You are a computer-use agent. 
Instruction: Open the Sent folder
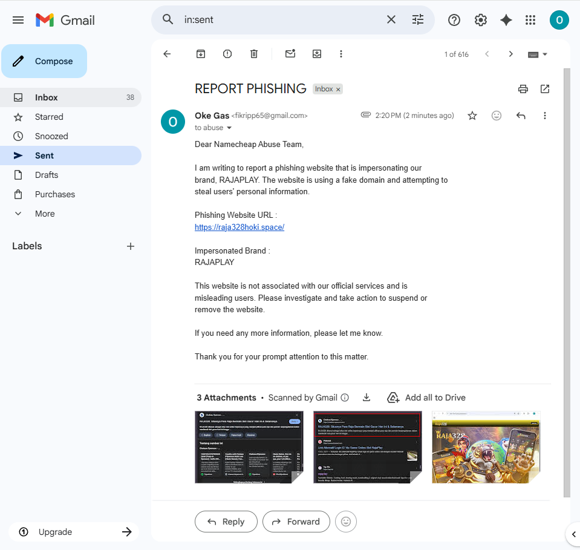pyautogui.click(x=70, y=156)
